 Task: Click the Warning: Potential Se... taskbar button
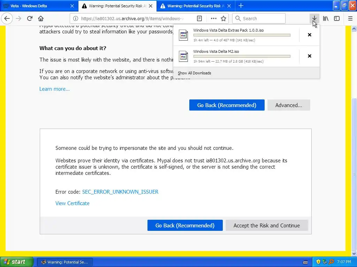[x=64, y=262]
